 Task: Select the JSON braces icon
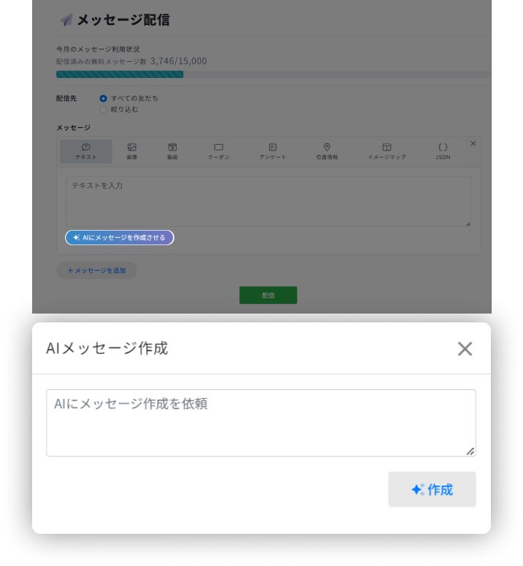click(x=443, y=148)
